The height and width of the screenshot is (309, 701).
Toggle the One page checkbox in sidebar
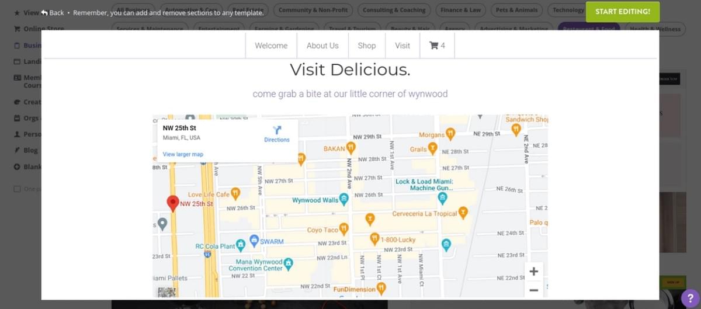[17, 189]
